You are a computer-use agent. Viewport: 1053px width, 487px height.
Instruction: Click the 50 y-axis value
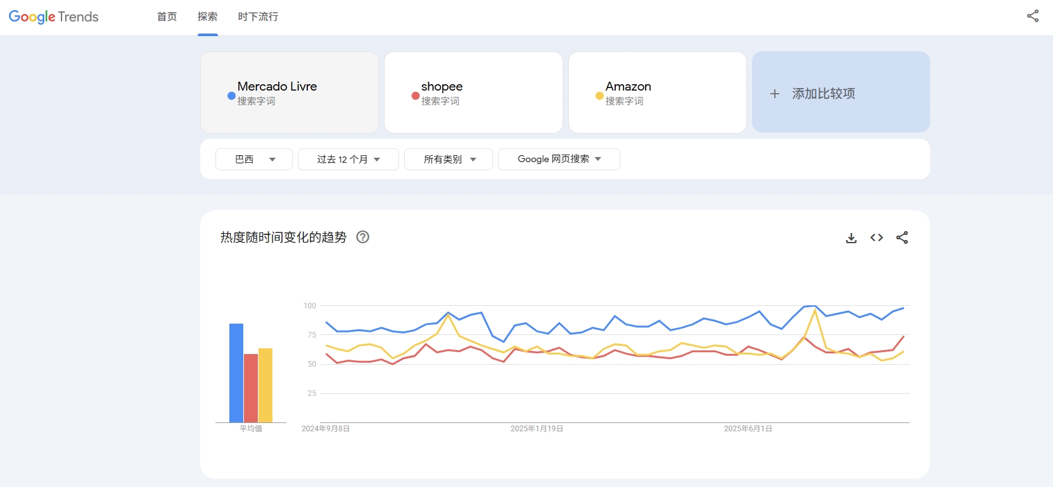(312, 364)
